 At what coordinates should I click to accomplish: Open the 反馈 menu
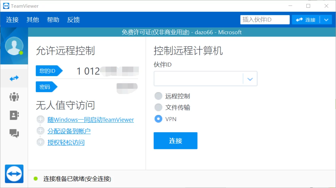click(x=73, y=20)
